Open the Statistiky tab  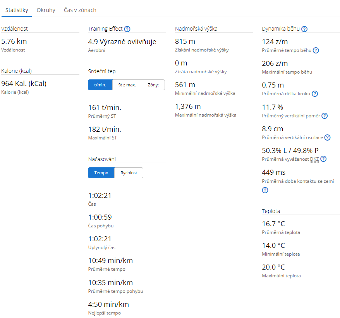click(17, 10)
